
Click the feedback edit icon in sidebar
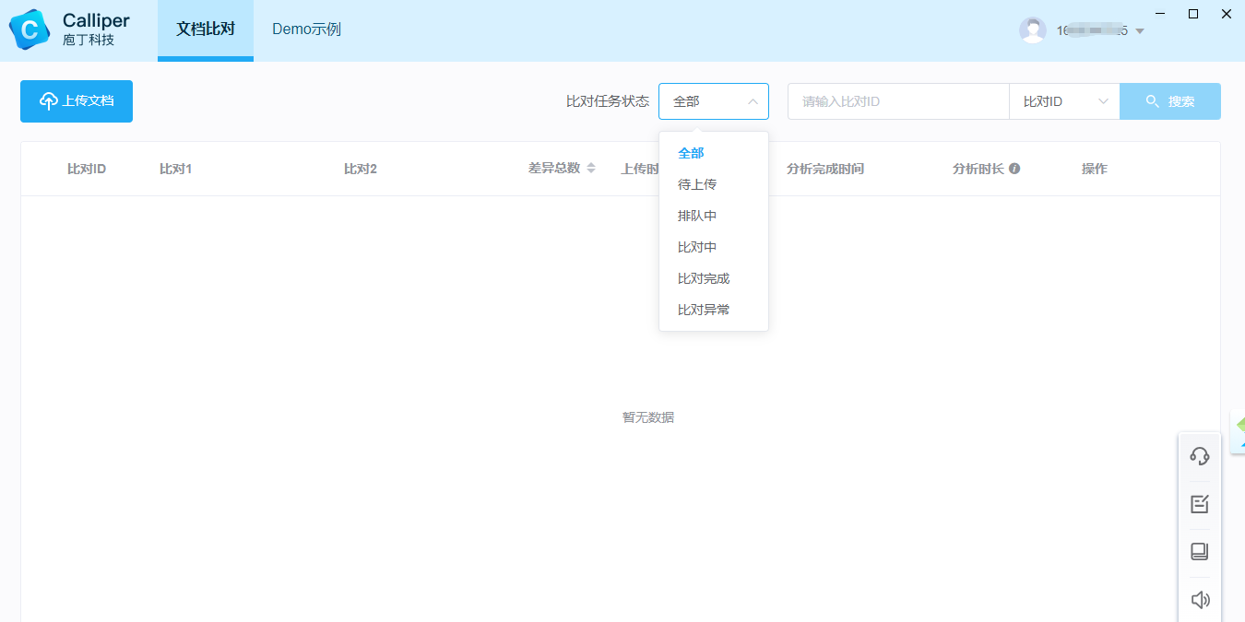1200,503
